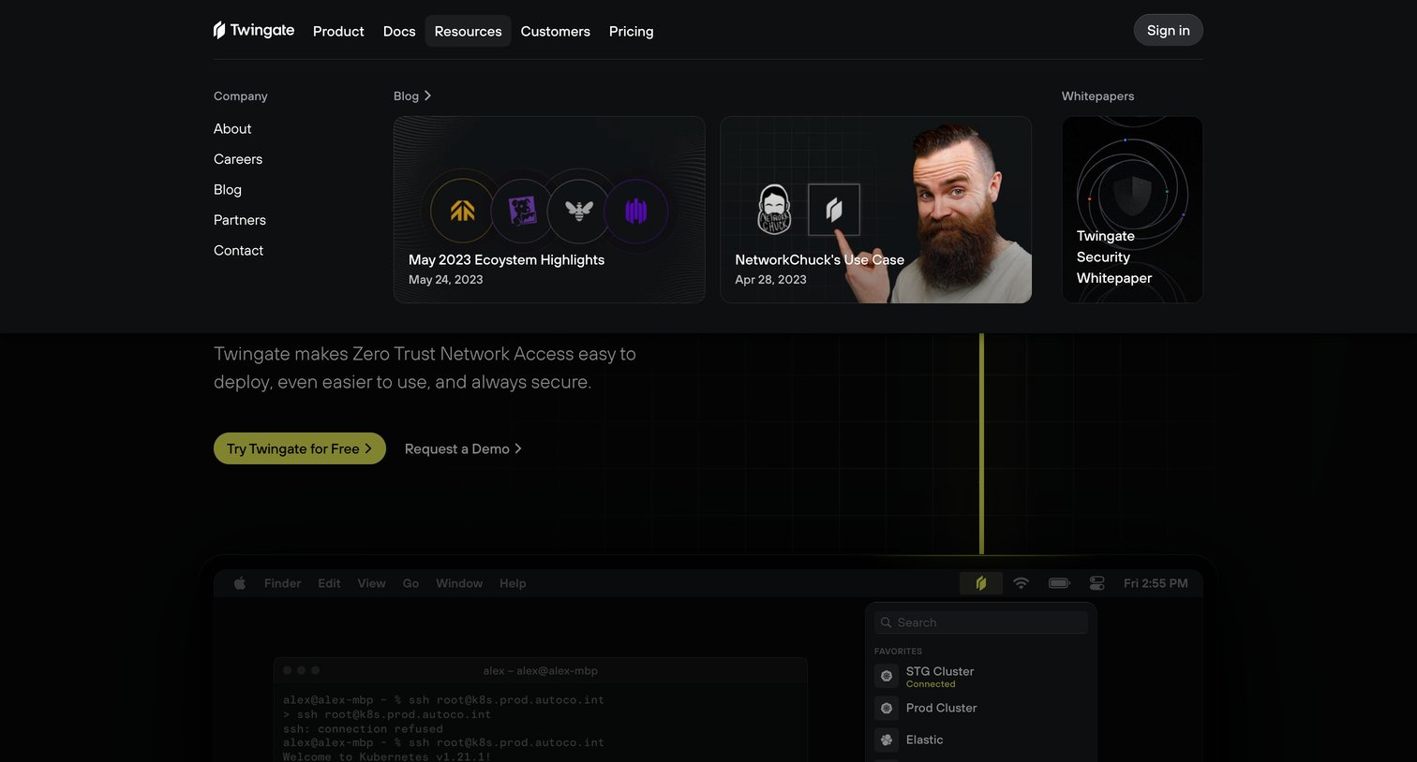Open NetworkChuck's Use Case blog card
The height and width of the screenshot is (762, 1417).
[875, 210]
